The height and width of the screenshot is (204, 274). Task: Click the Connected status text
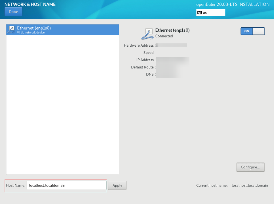coord(164,36)
